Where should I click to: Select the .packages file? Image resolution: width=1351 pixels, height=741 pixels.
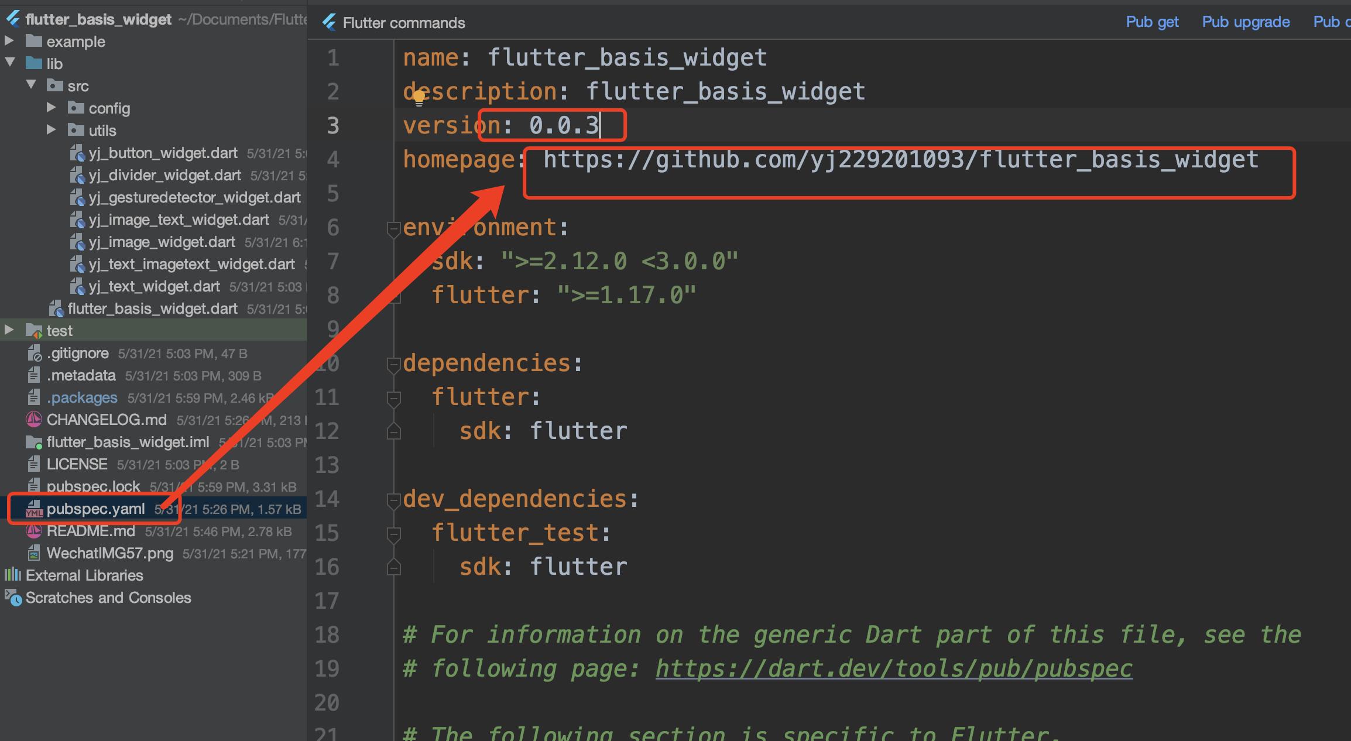pos(82,398)
